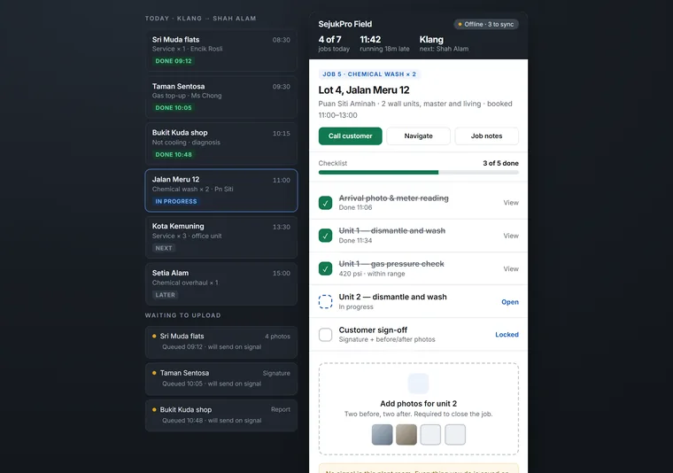
Task: Open the Unit 2 dismantle and wash step
Action: [510, 302]
